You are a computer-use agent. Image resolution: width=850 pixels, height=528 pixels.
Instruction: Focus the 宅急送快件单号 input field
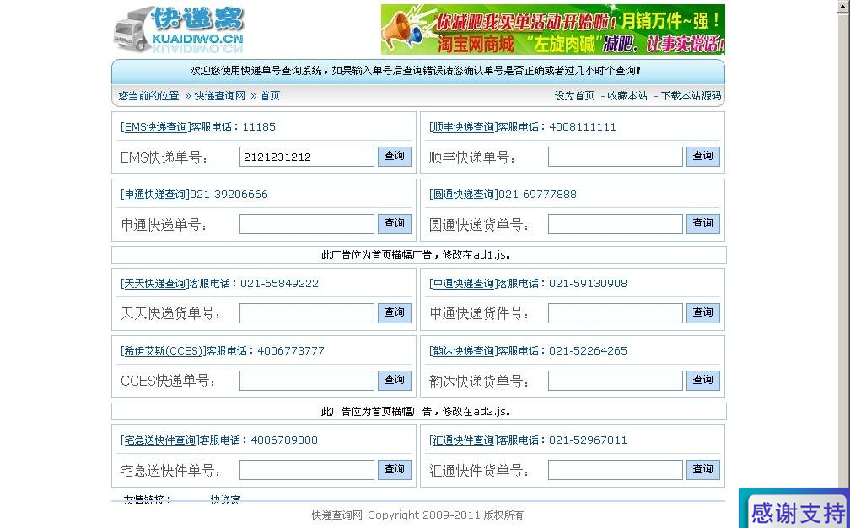click(x=307, y=470)
